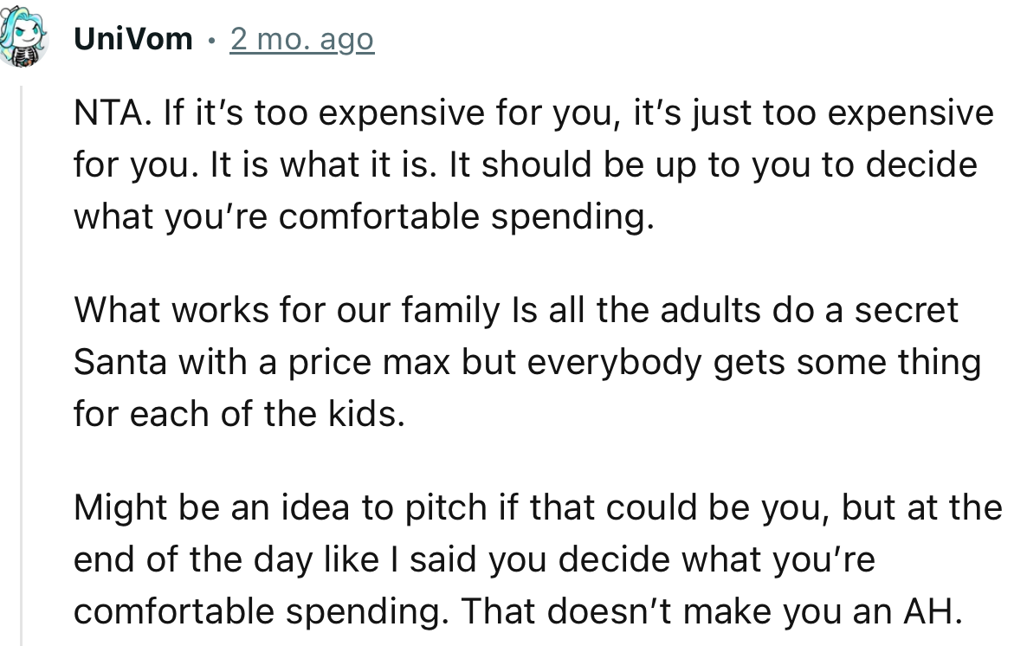Open the UniVom username profile link
Viewport: 1014px width, 646px height.
tap(133, 39)
